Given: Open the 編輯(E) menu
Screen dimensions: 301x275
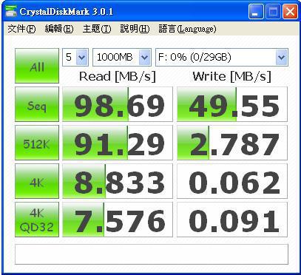Looking at the screenshot, I should [59, 29].
